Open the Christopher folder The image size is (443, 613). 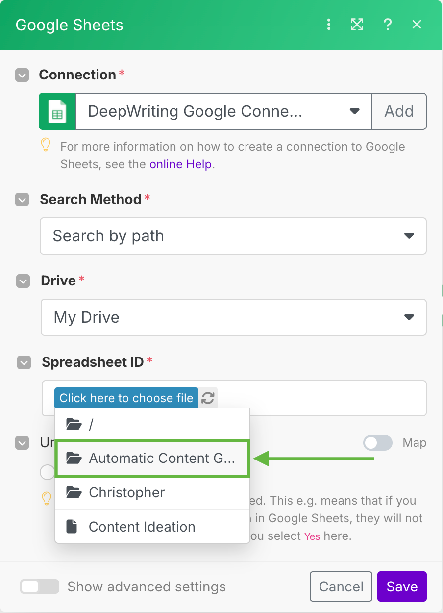coord(152,492)
